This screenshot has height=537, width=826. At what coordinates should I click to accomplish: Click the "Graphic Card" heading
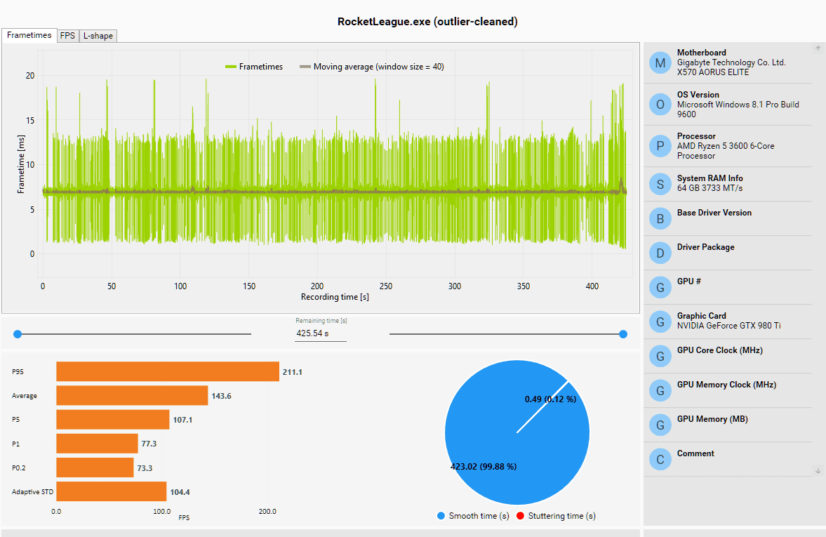702,316
